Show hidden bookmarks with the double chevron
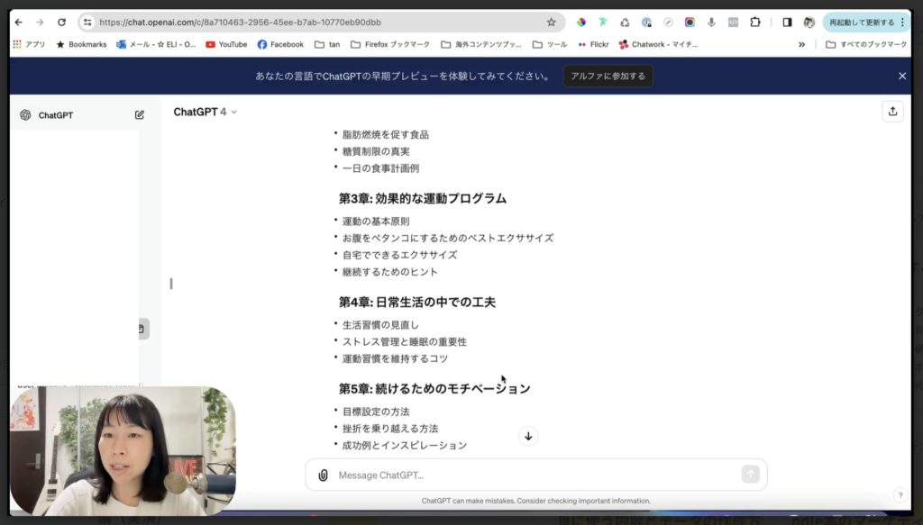923x525 pixels. pos(801,44)
